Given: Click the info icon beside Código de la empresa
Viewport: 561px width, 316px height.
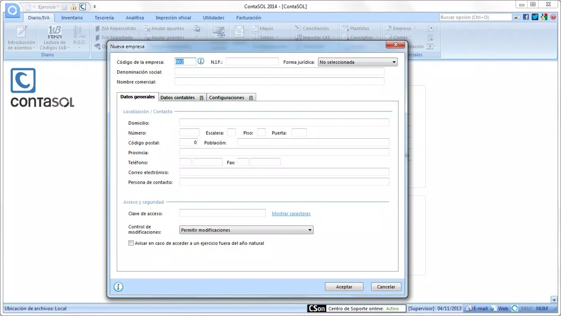Looking at the screenshot, I should point(201,61).
